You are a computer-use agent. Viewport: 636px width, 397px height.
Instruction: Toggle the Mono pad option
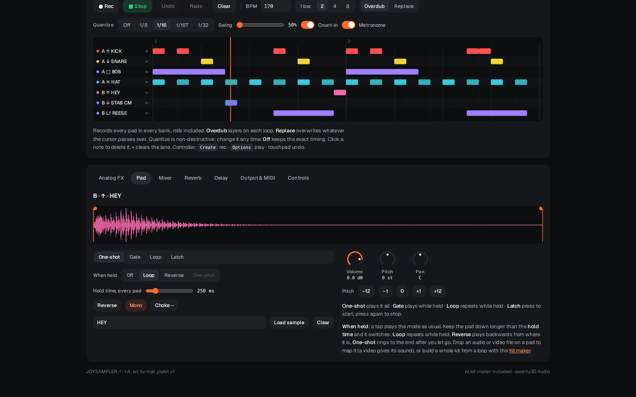tap(136, 305)
